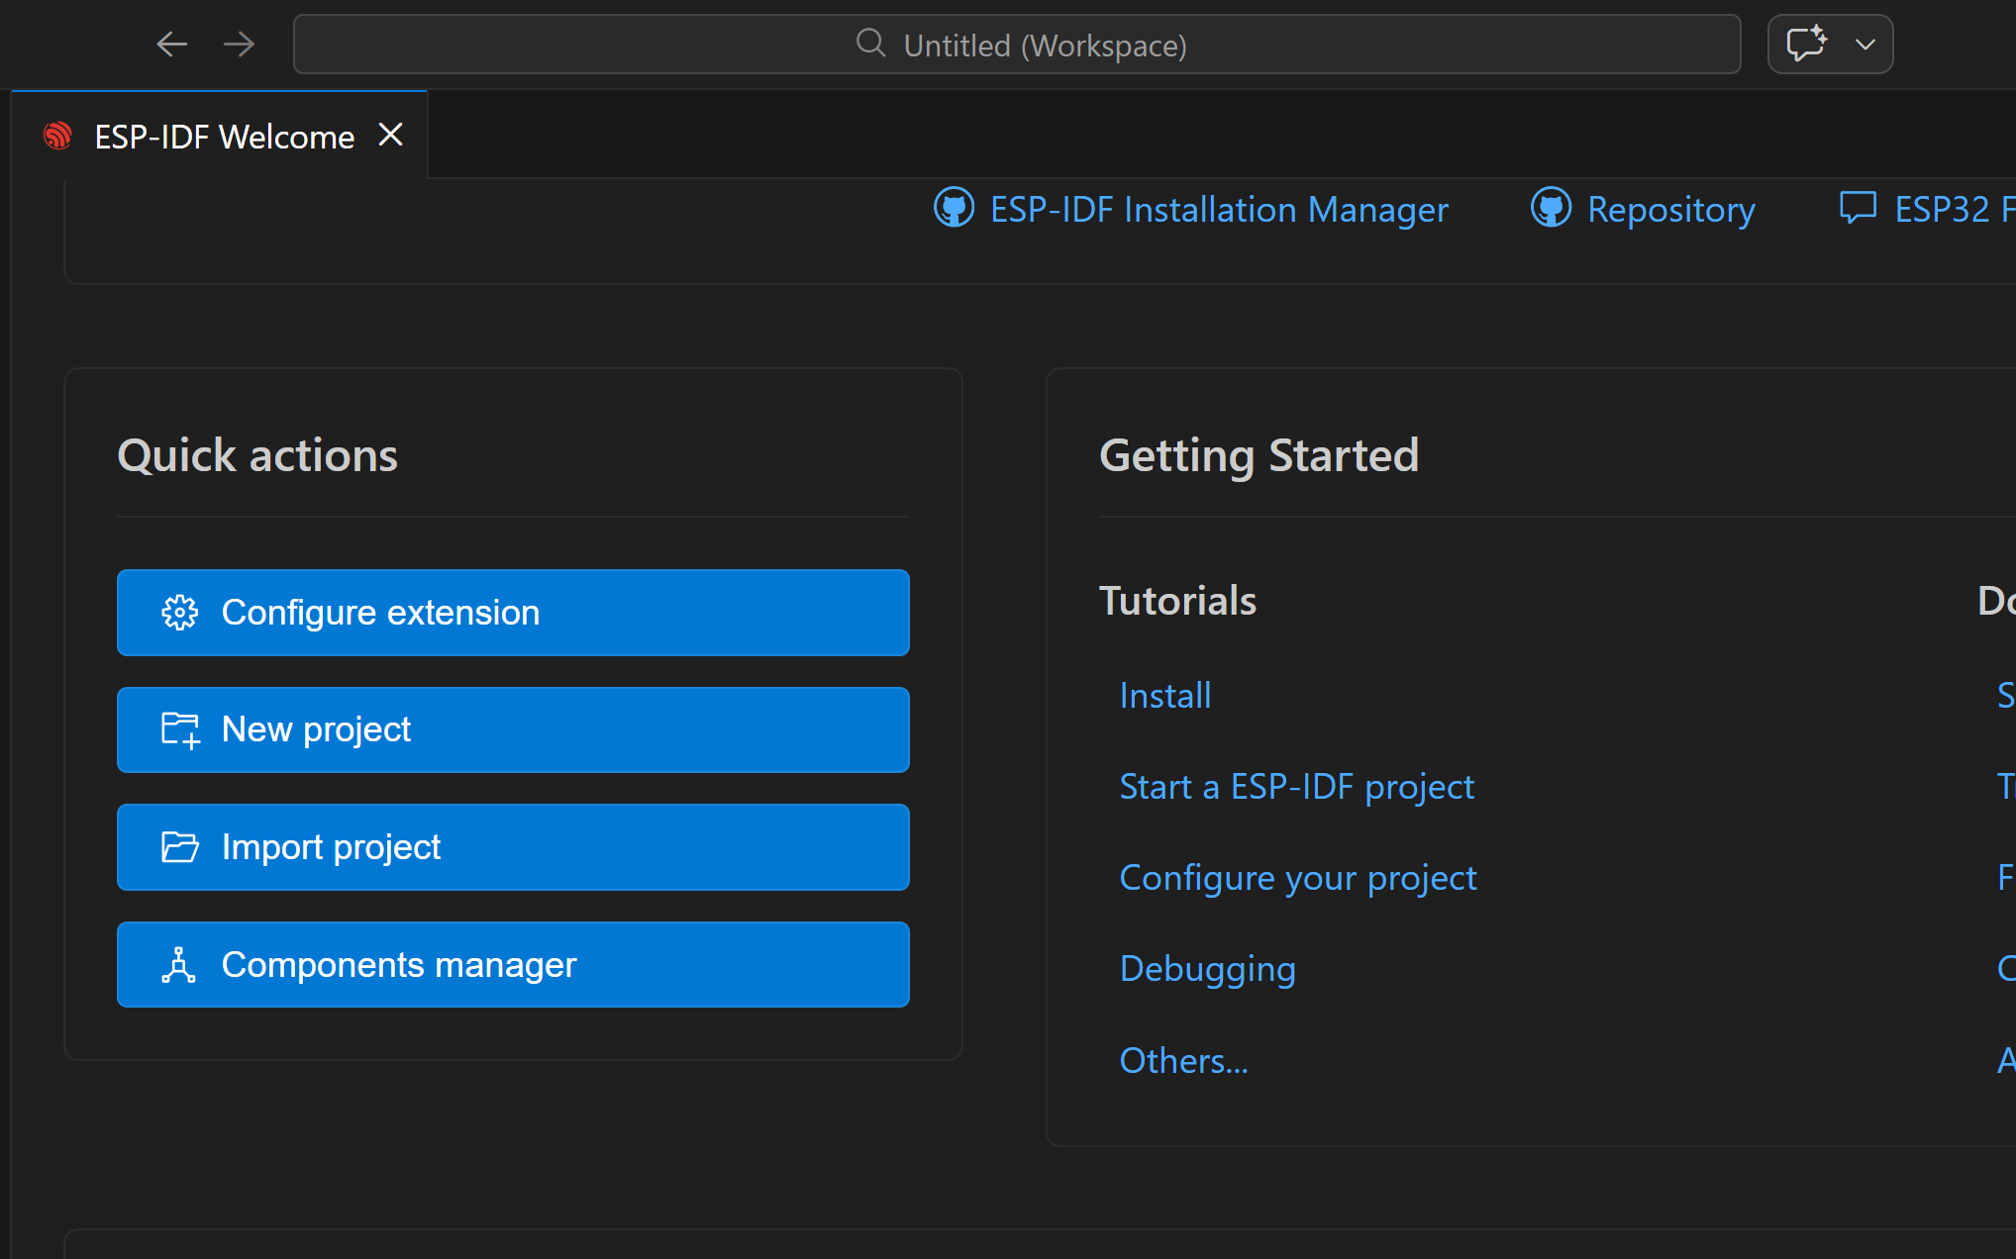Click the GitHub icon beside Repository
The width and height of the screenshot is (2016, 1259).
pyautogui.click(x=1551, y=208)
